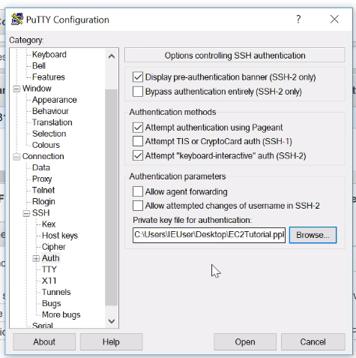The height and width of the screenshot is (358, 356).
Task: Click the private key file path field
Action: (209, 235)
